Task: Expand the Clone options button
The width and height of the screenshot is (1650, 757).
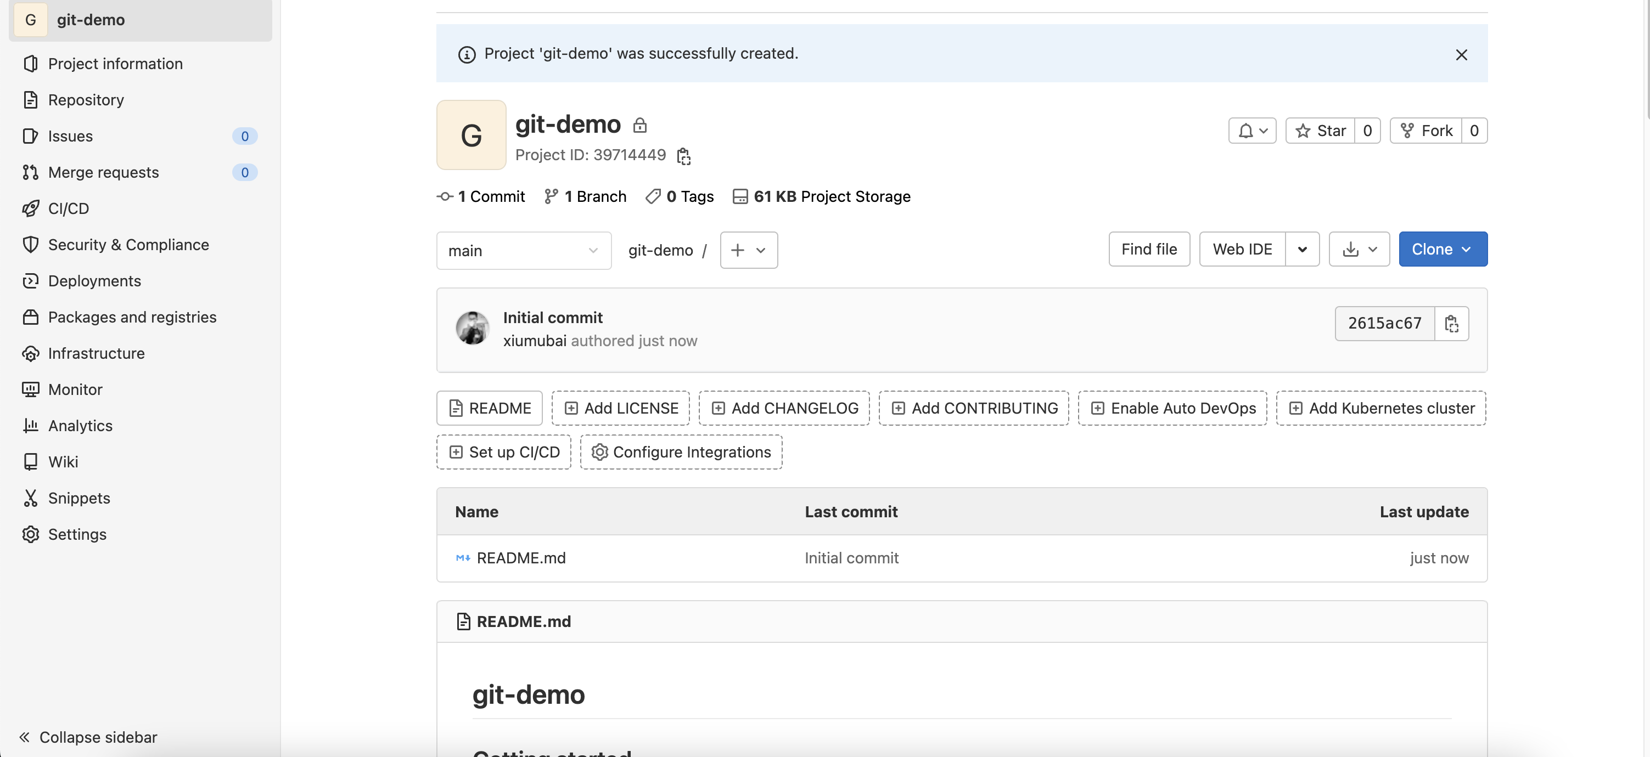Action: (x=1443, y=250)
